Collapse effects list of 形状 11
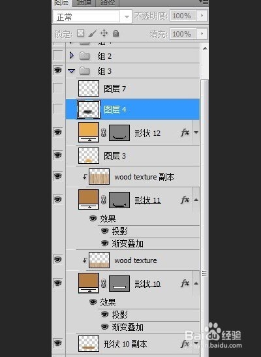Image resolution: width=261 pixels, height=357 pixels. coord(196,200)
